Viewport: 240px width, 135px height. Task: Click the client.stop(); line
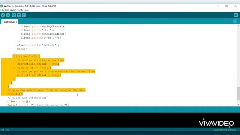[x=19, y=102]
